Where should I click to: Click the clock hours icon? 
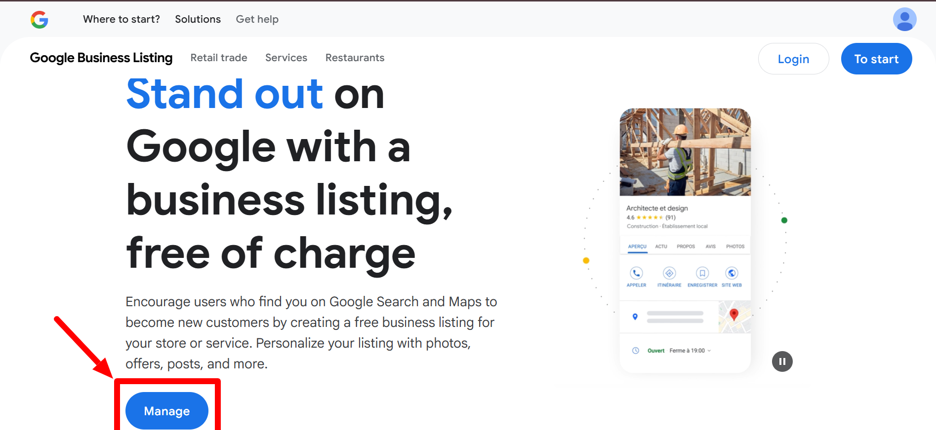[636, 351]
